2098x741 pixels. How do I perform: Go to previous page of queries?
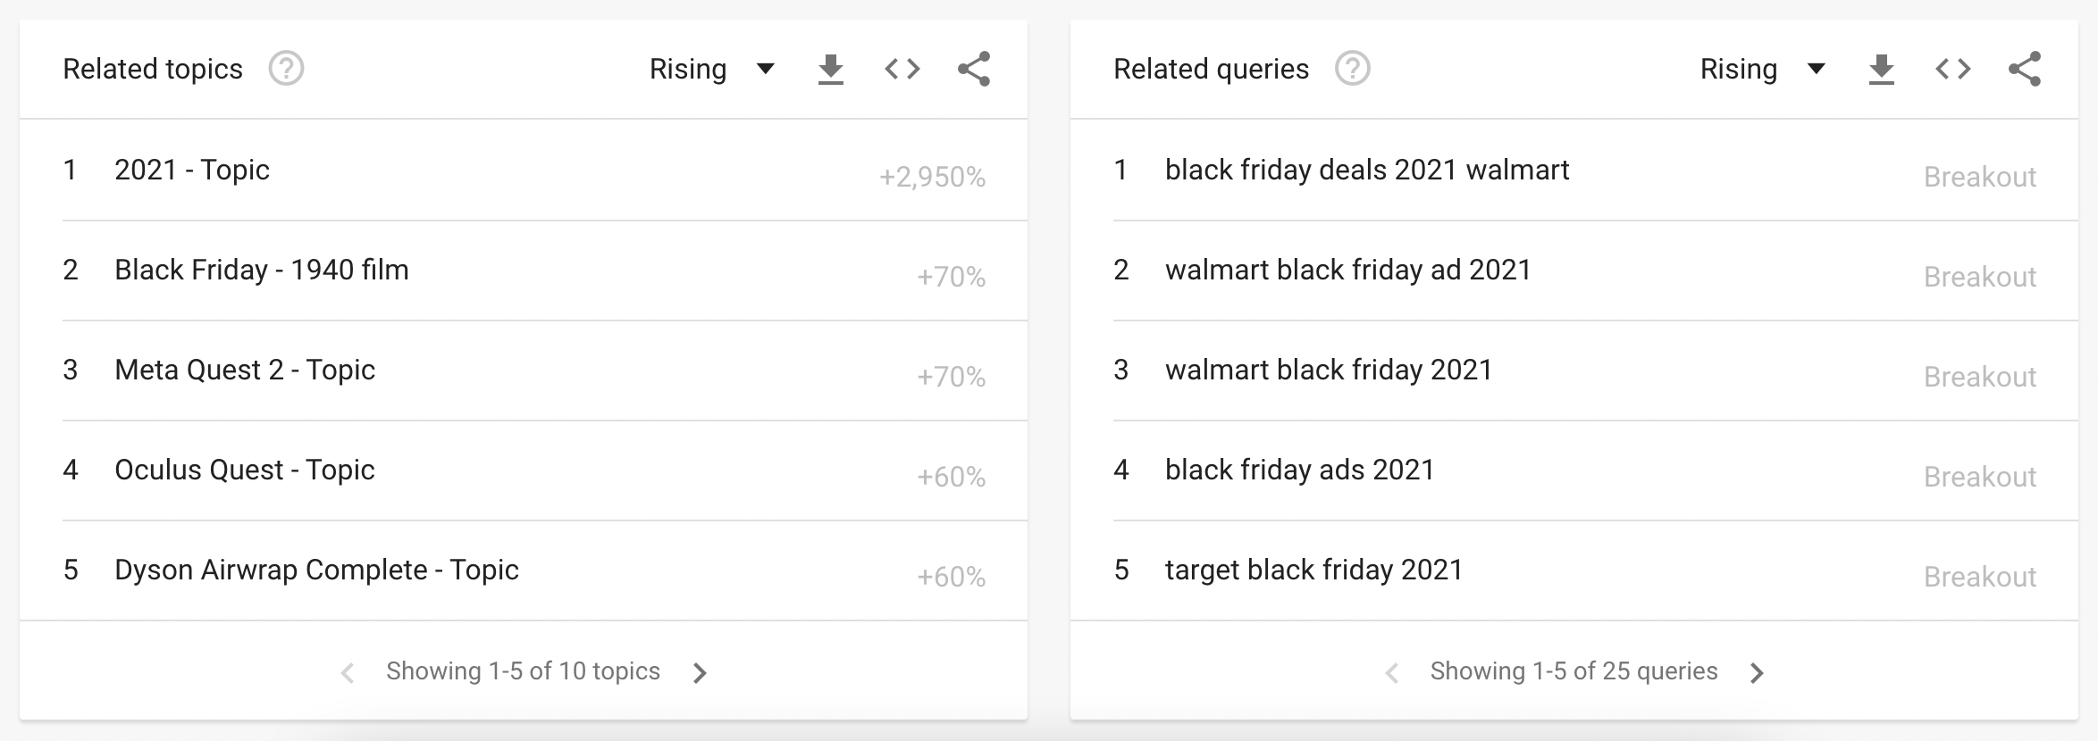1391,672
